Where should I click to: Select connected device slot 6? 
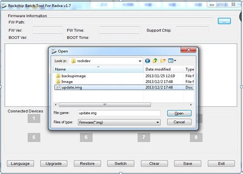pyautogui.click(x=86, y=137)
